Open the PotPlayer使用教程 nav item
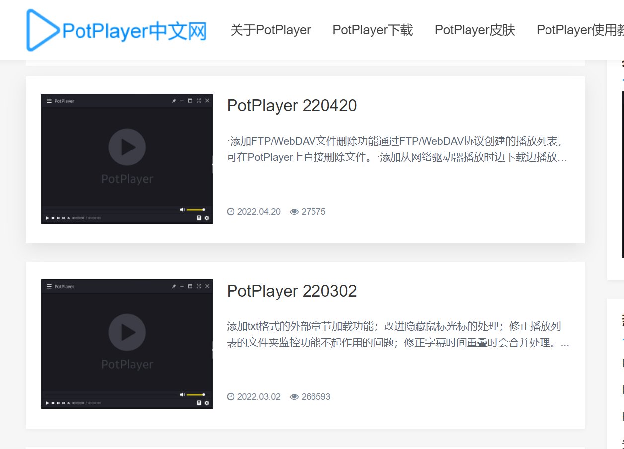This screenshot has width=624, height=449. point(580,30)
